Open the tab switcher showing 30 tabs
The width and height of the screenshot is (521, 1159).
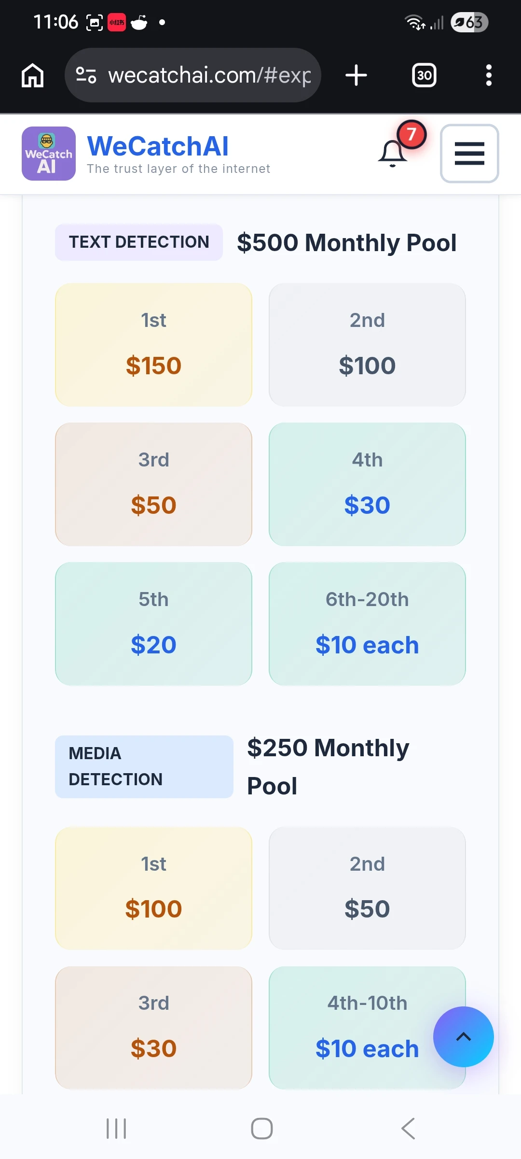[424, 75]
